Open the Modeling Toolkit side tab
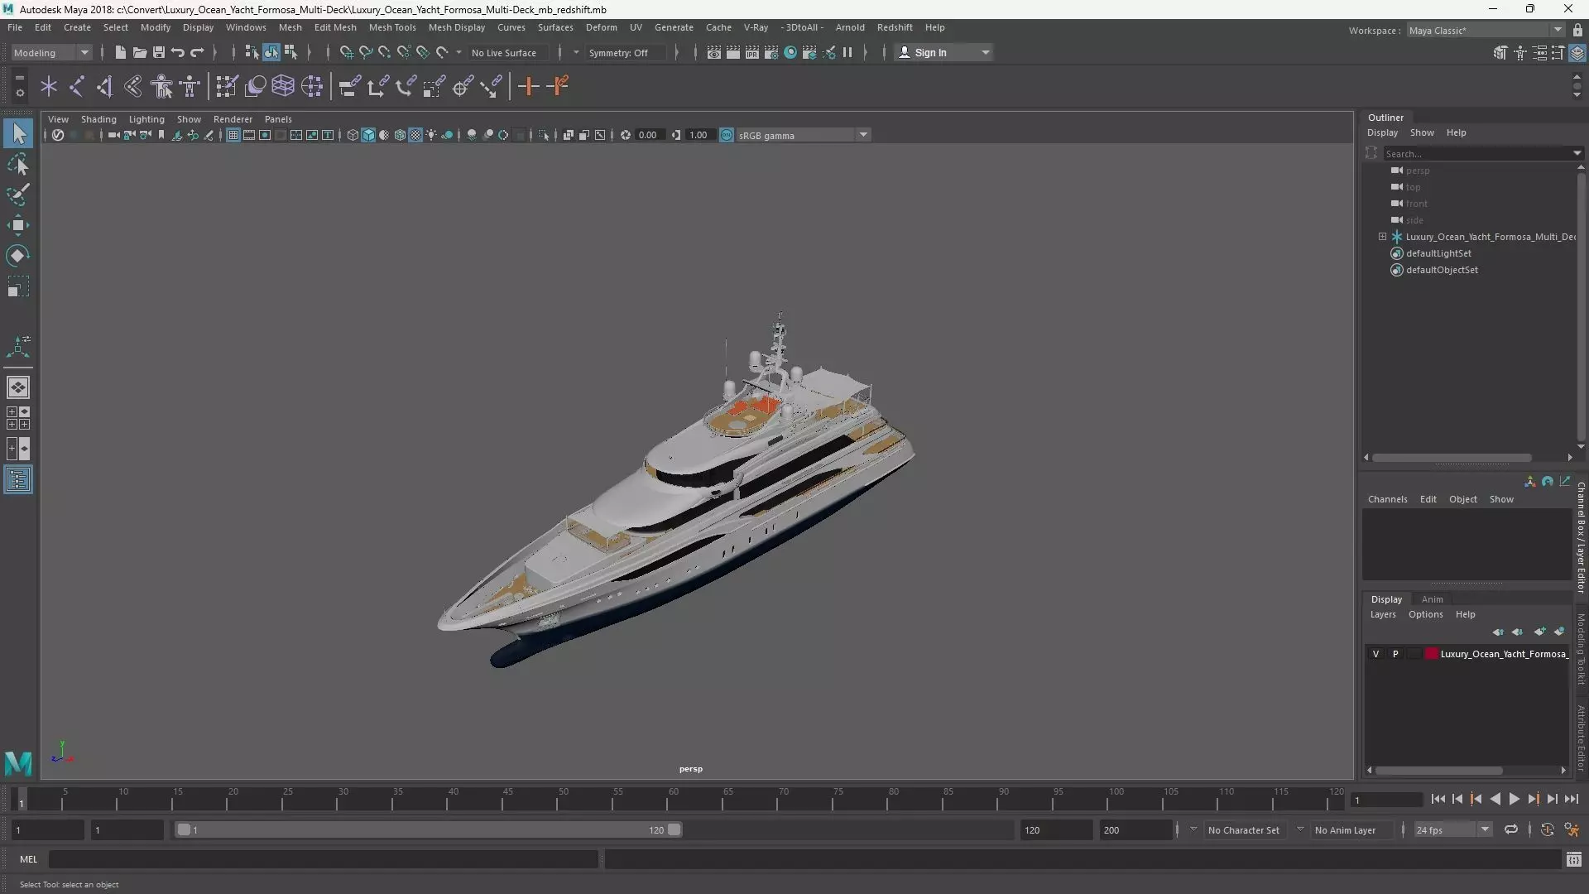 [1581, 648]
